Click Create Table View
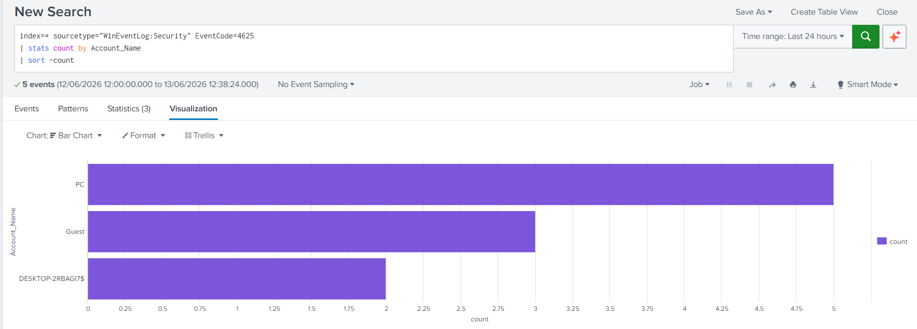Image resolution: width=917 pixels, height=329 pixels. click(824, 12)
